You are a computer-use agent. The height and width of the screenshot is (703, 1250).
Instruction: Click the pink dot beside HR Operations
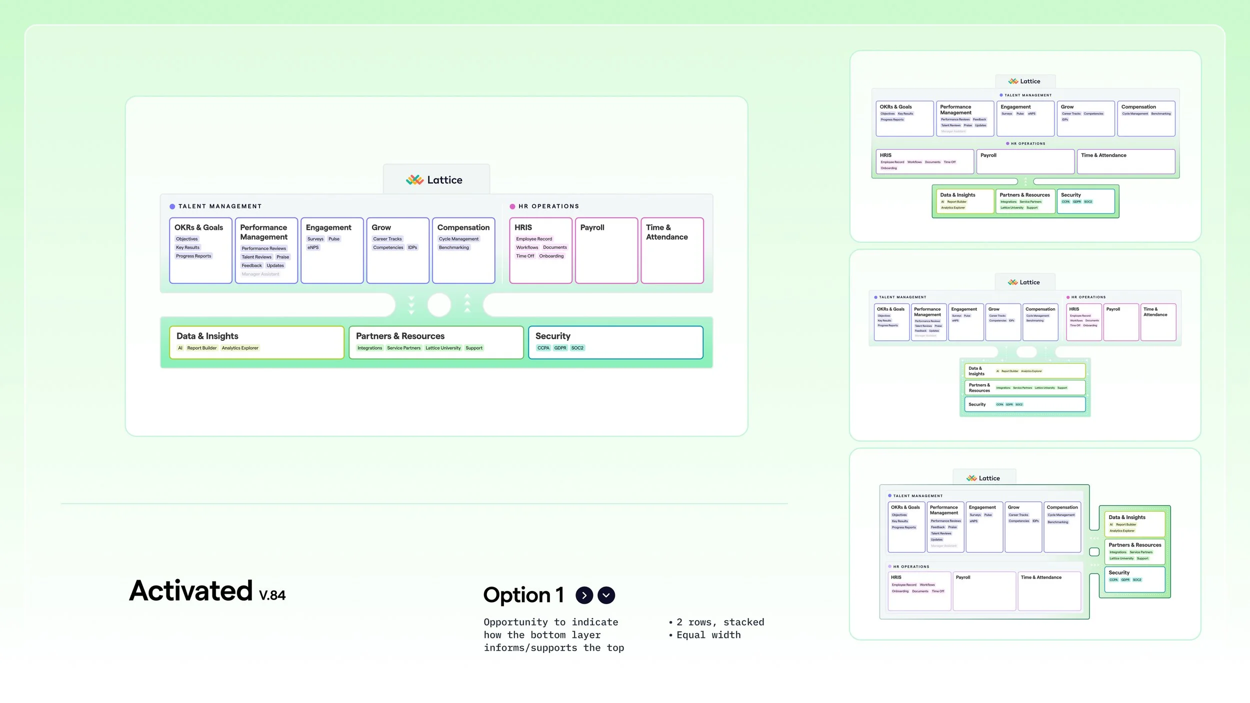click(x=512, y=206)
